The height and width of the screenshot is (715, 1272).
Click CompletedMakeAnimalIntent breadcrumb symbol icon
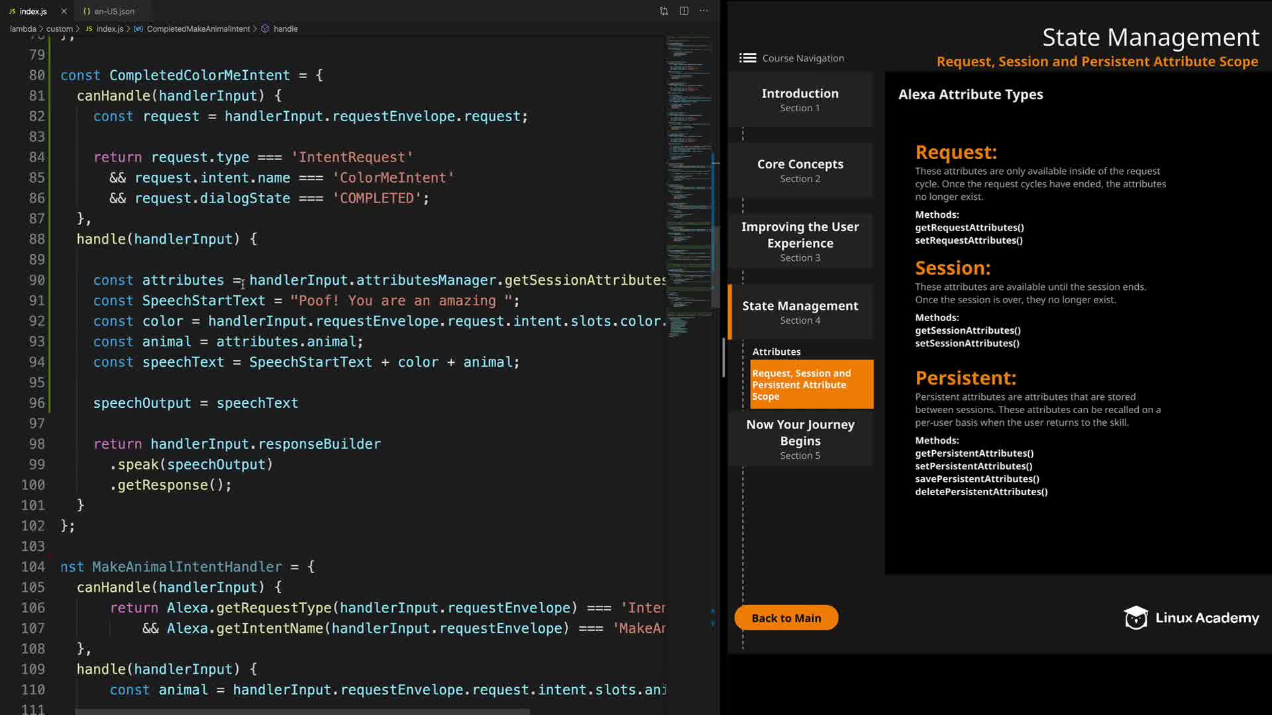(138, 29)
